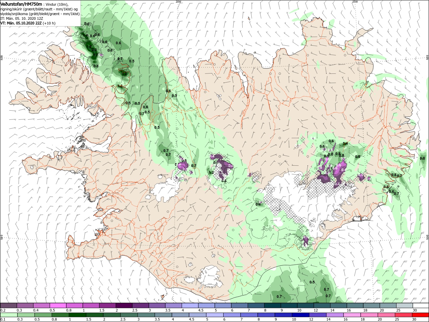
Task: Click the upper legend swatch above label 0.2
Action: click(x=8, y=306)
